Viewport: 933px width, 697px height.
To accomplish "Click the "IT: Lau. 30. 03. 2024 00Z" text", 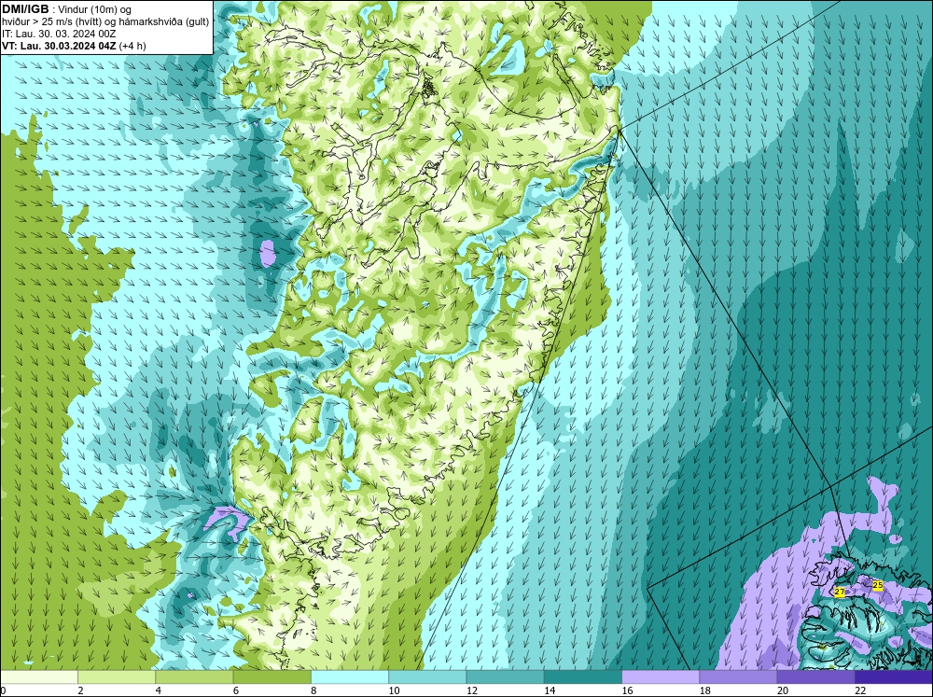I will [58, 34].
